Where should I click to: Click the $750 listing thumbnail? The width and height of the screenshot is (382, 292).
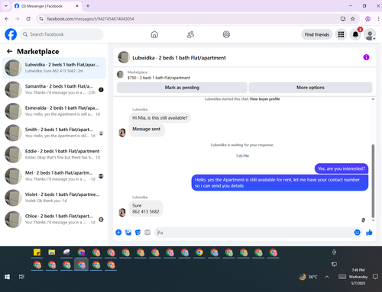(x=120, y=75)
